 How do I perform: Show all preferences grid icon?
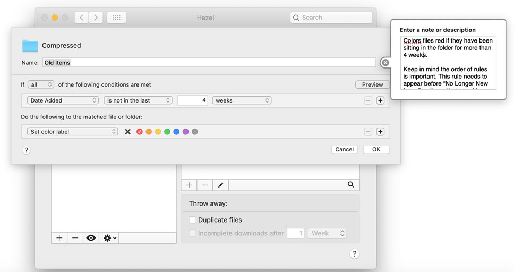[x=116, y=18]
